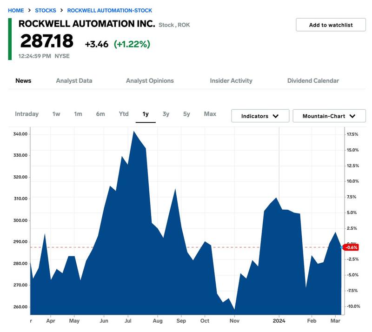Viewport: 372px width, 332px height.
Task: Click the current price 287.18
Action: click(47, 41)
